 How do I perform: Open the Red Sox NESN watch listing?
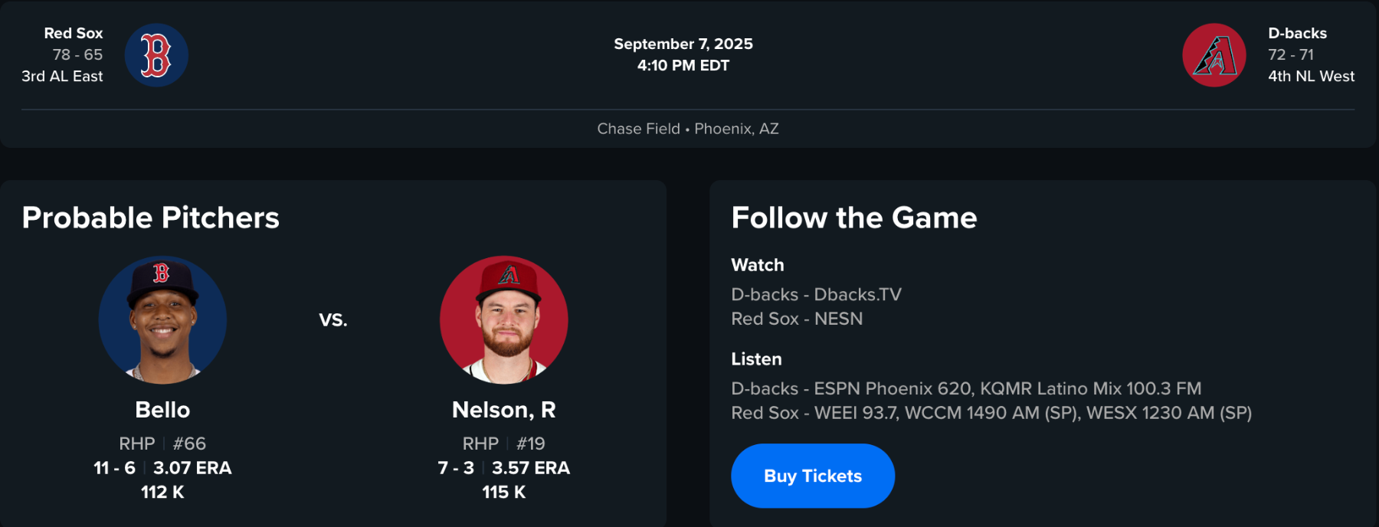tap(797, 319)
